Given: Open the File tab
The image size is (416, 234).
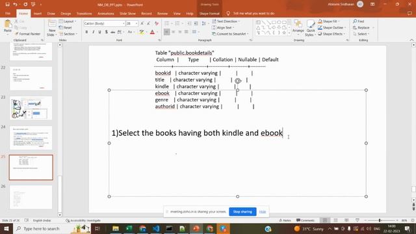Looking at the screenshot, I should tap(8, 14).
